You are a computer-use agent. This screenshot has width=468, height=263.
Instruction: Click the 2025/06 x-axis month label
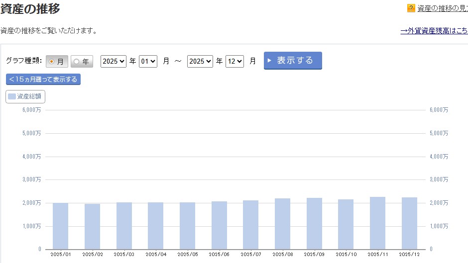point(219,254)
